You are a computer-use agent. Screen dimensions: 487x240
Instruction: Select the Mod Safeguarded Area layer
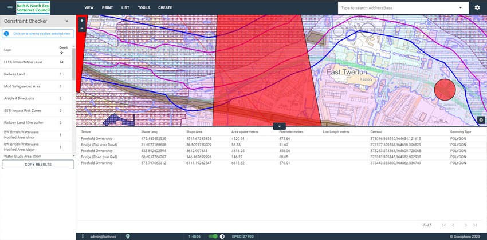click(37, 86)
